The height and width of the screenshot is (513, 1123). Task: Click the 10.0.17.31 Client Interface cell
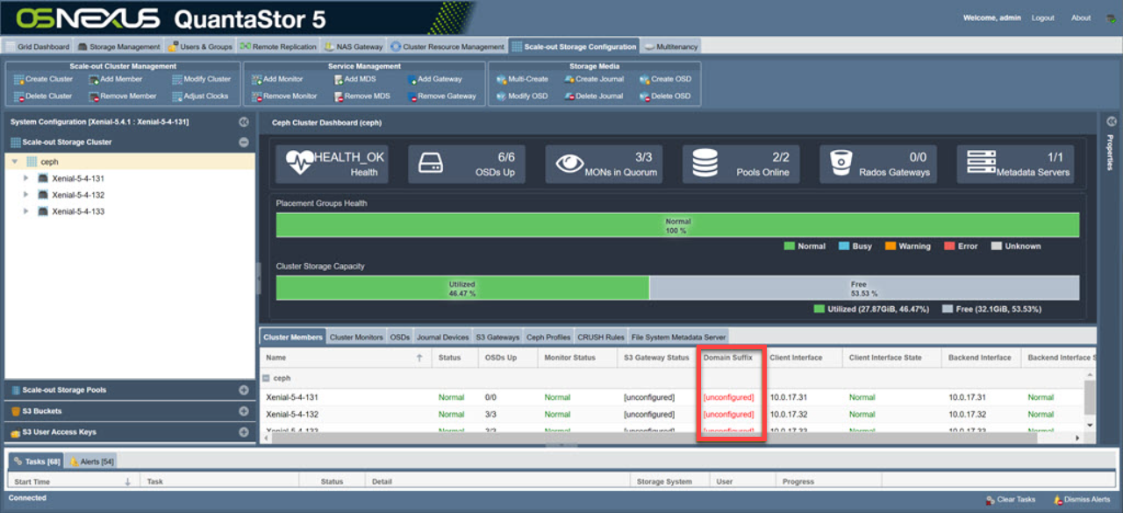(803, 397)
